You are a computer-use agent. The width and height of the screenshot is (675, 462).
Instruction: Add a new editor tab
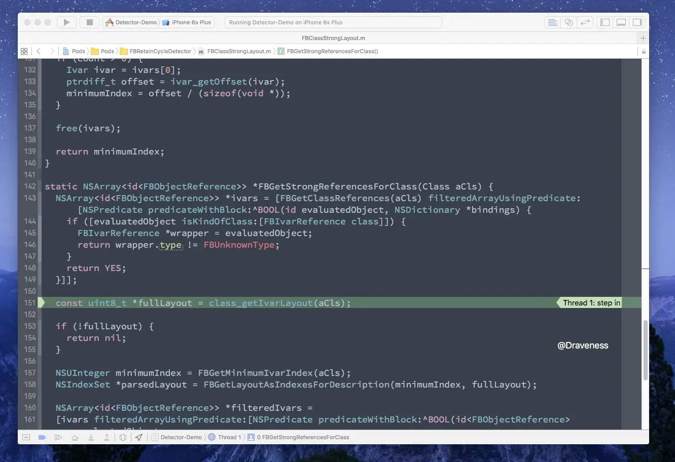pos(643,38)
